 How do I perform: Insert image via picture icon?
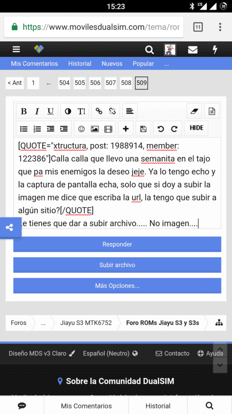[x=95, y=129]
